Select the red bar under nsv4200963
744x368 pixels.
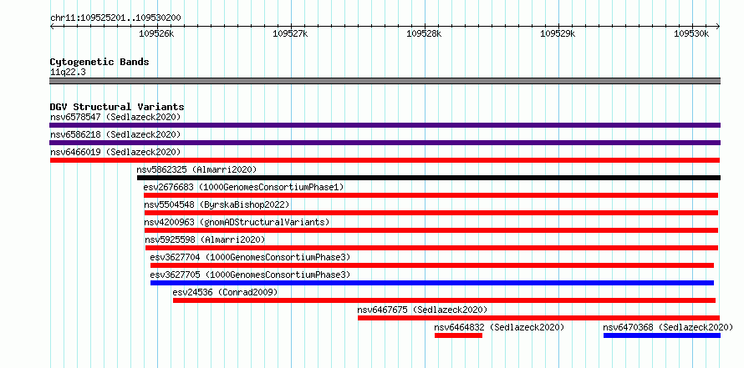pyautogui.click(x=431, y=230)
